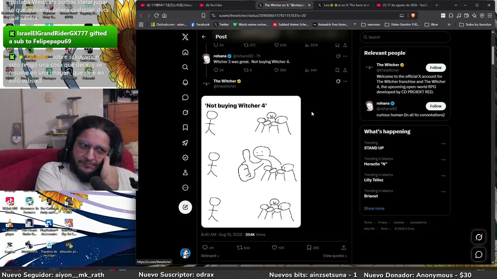Switch to the 'Lara on X' tab

(x=343, y=5)
